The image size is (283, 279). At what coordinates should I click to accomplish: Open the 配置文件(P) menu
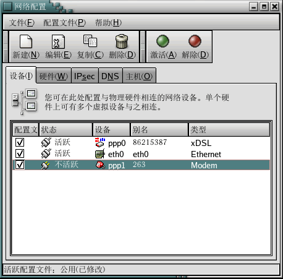(64, 22)
